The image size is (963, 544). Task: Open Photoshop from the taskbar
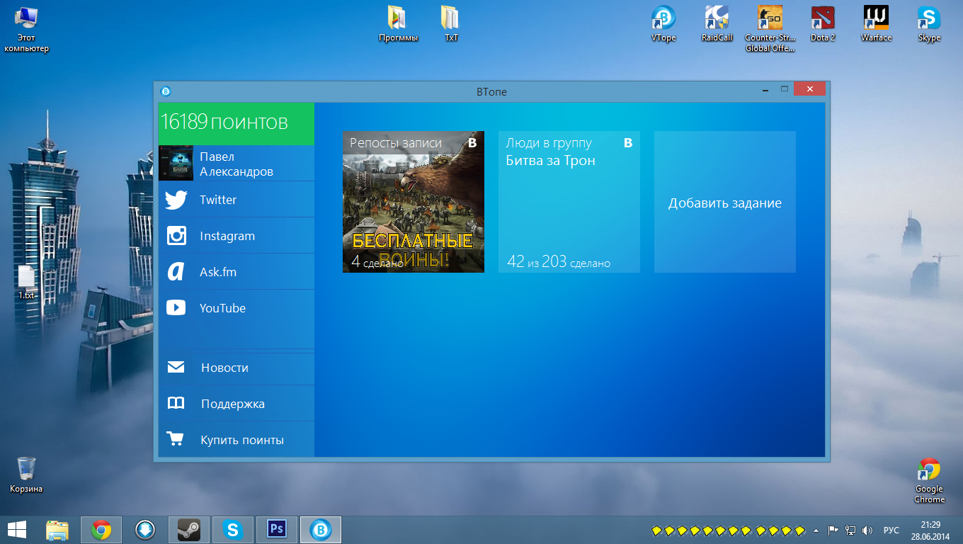(x=276, y=529)
